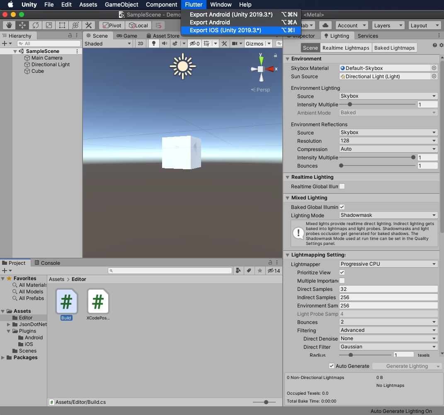444x415 pixels.
Task: Expand the JsonDotNet folder
Action: pos(8,324)
